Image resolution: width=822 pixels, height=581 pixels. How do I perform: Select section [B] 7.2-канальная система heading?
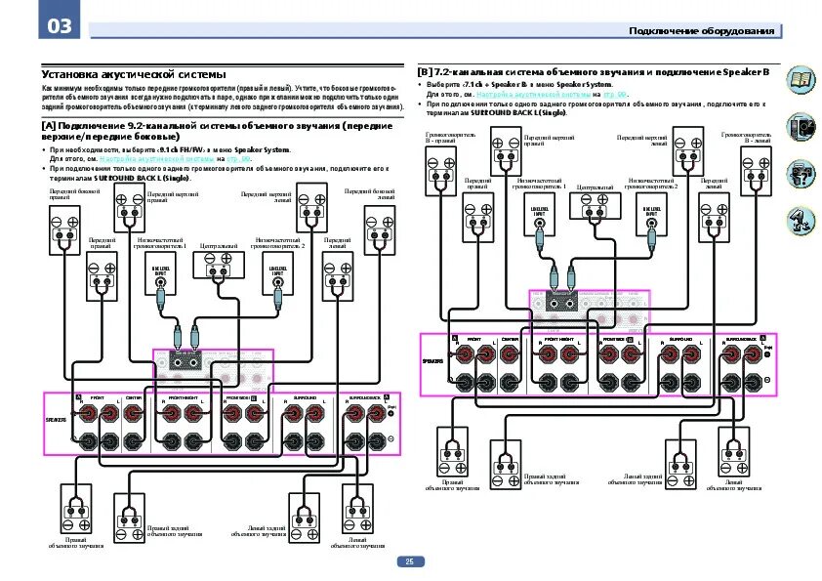pos(594,72)
